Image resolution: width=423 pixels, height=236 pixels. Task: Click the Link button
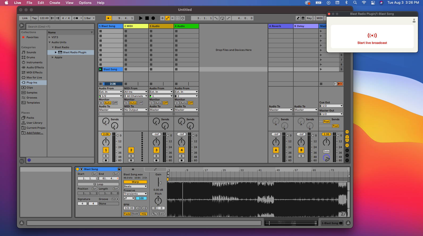(x=25, y=18)
